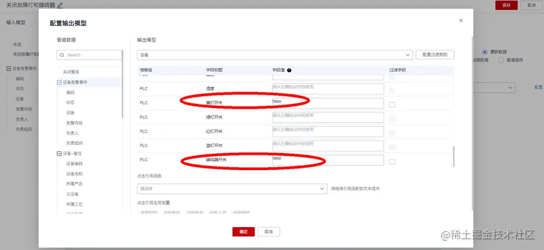The width and height of the screenshot is (544, 250).
Task: Tick the 过滤字段 checkbox for 蜂鸣器开关 row
Action: coord(392,162)
